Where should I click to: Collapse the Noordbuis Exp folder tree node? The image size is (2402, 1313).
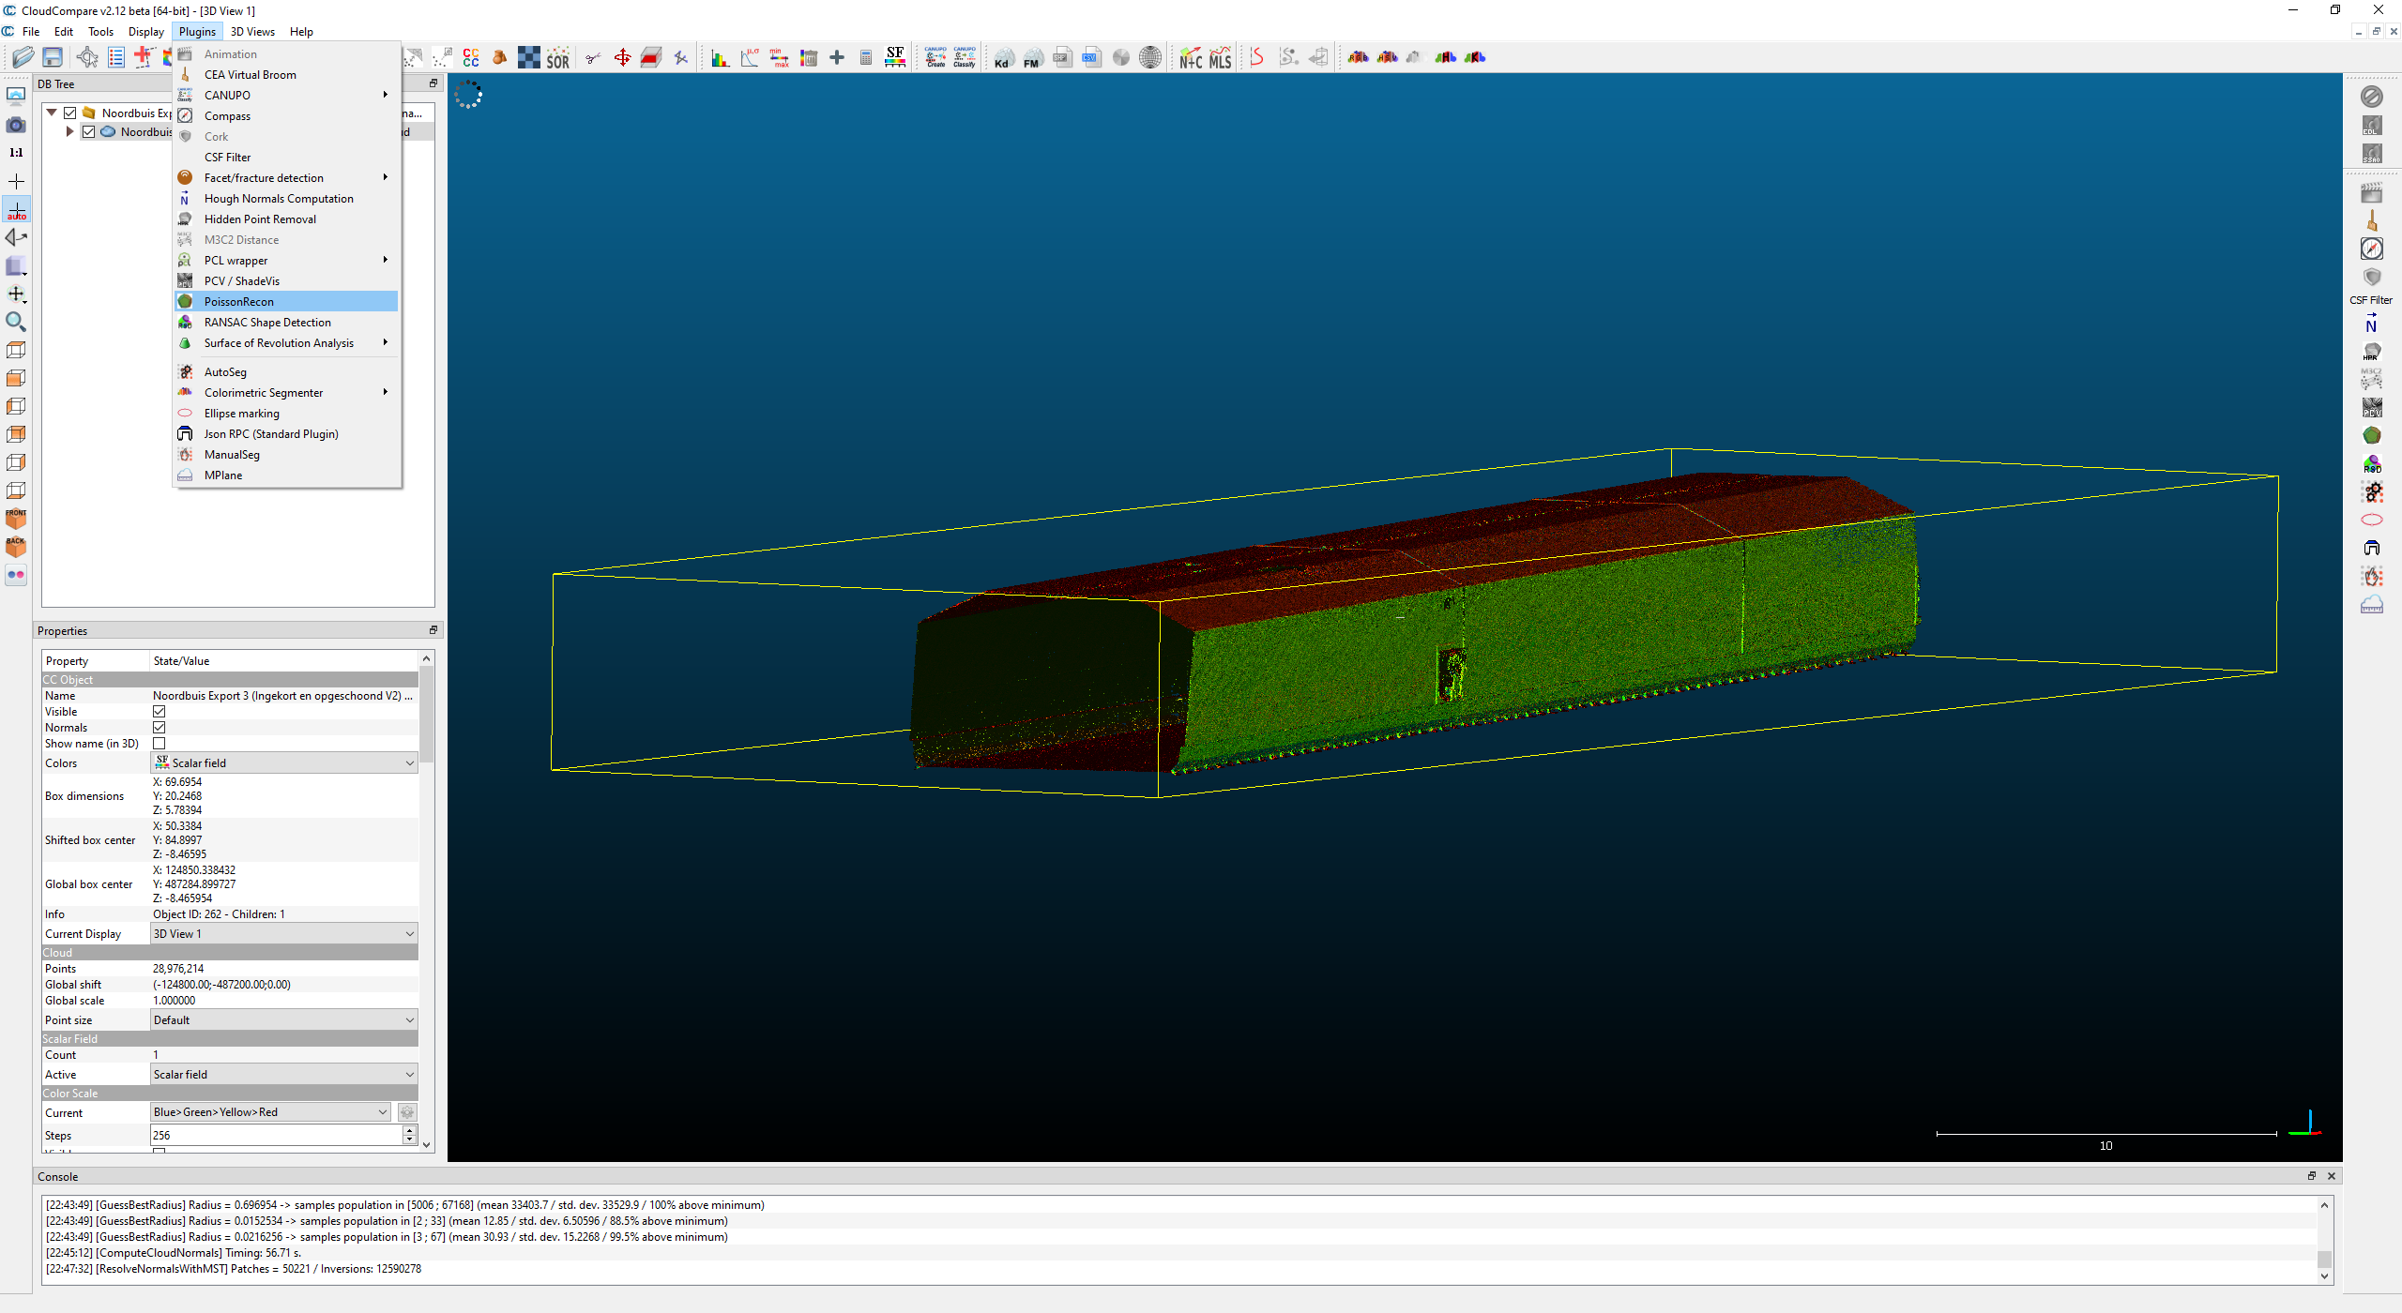[x=52, y=113]
